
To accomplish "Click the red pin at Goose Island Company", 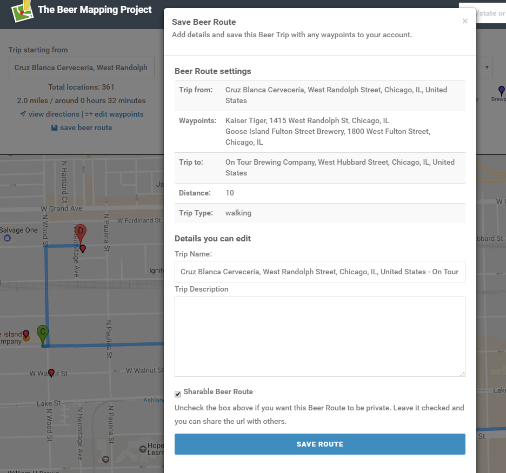I will click(26, 334).
